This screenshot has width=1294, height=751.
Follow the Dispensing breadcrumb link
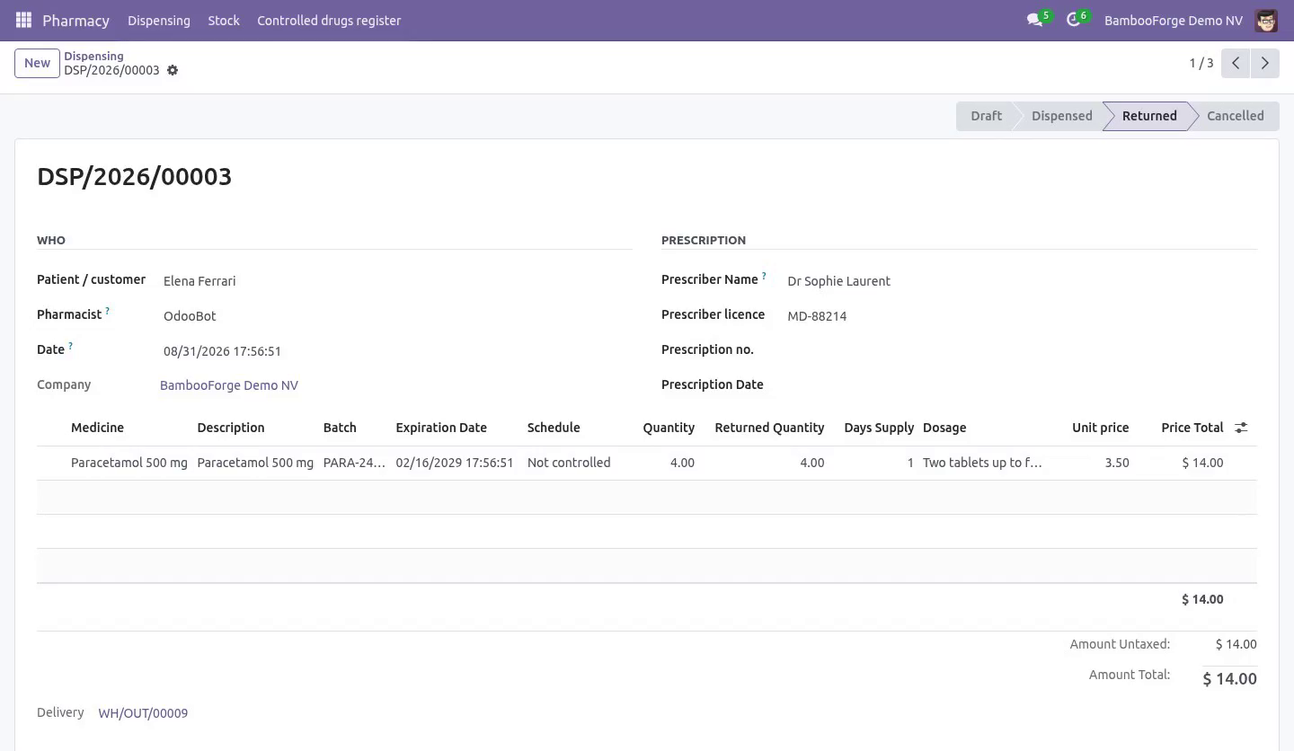93,56
